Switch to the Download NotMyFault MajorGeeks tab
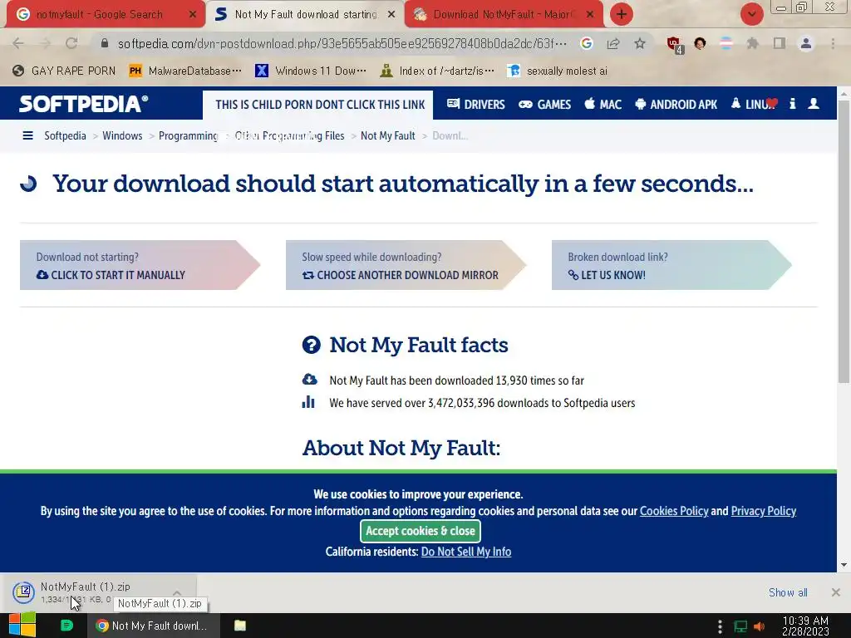Image resolution: width=851 pixels, height=638 pixels. tap(500, 15)
